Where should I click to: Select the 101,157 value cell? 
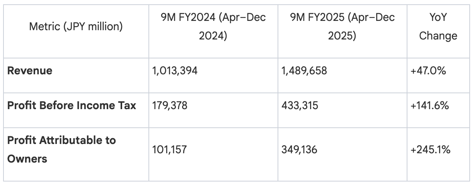[170, 149]
